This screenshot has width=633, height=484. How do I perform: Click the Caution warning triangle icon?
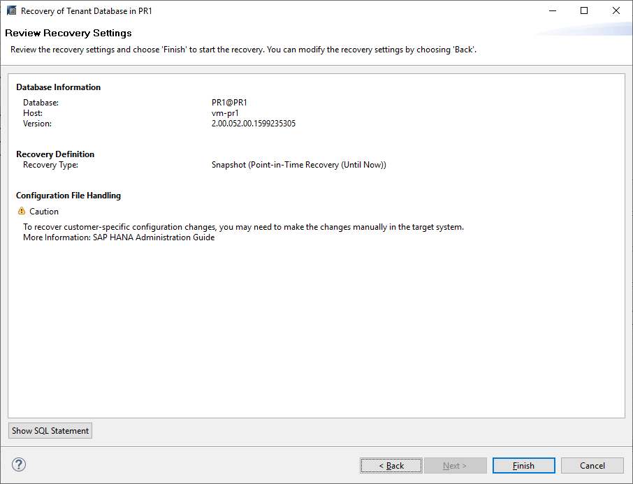click(x=22, y=211)
